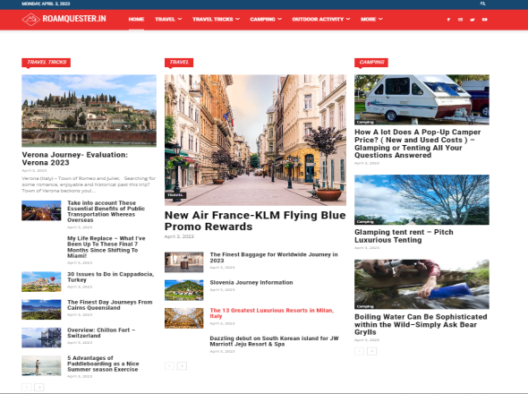The image size is (528, 394).
Task: Click the Camping tag on the boiling water photo
Action: tap(365, 307)
